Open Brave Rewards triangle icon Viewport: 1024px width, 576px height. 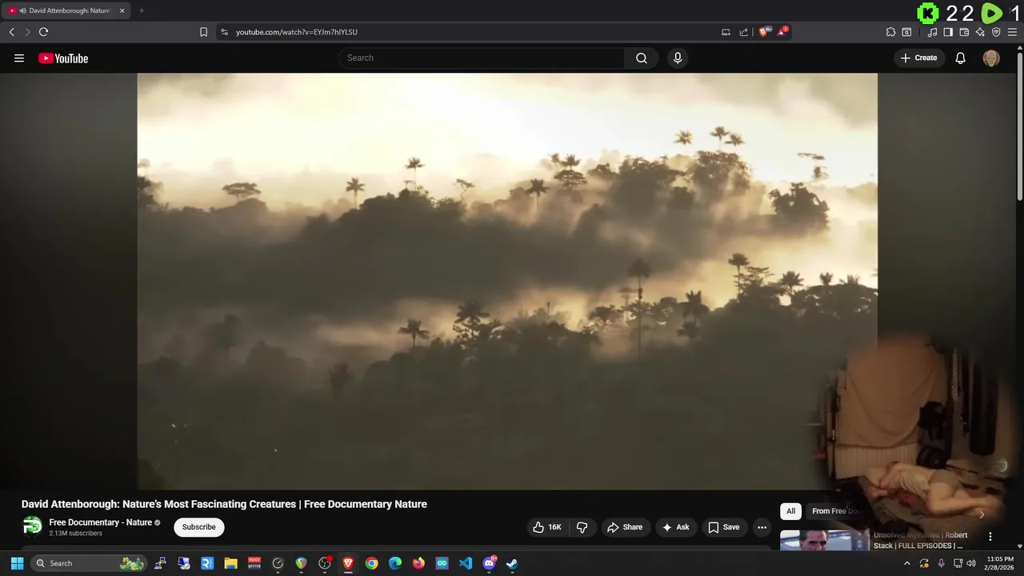point(782,32)
